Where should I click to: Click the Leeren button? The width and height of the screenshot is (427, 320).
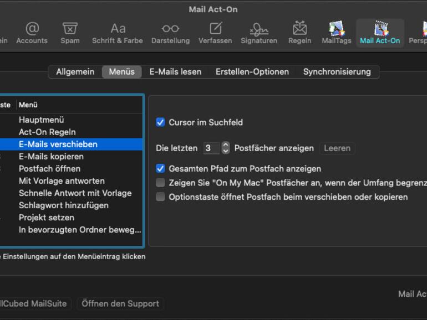click(337, 148)
